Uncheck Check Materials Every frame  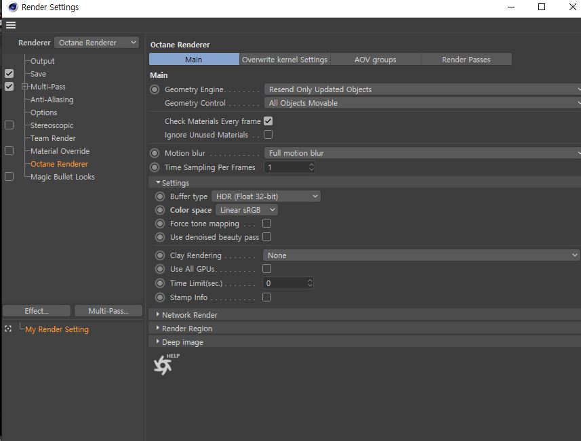click(x=268, y=121)
